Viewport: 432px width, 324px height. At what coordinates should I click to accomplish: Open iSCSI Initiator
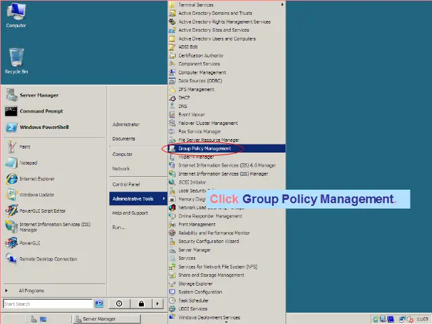tap(227, 182)
